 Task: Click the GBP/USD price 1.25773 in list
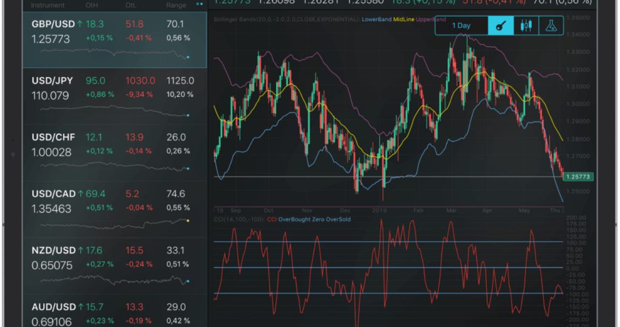pos(51,39)
